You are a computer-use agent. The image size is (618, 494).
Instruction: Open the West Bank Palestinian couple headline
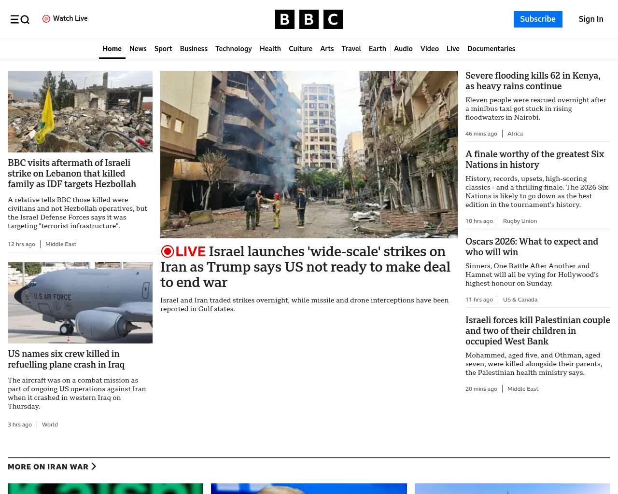click(x=538, y=331)
